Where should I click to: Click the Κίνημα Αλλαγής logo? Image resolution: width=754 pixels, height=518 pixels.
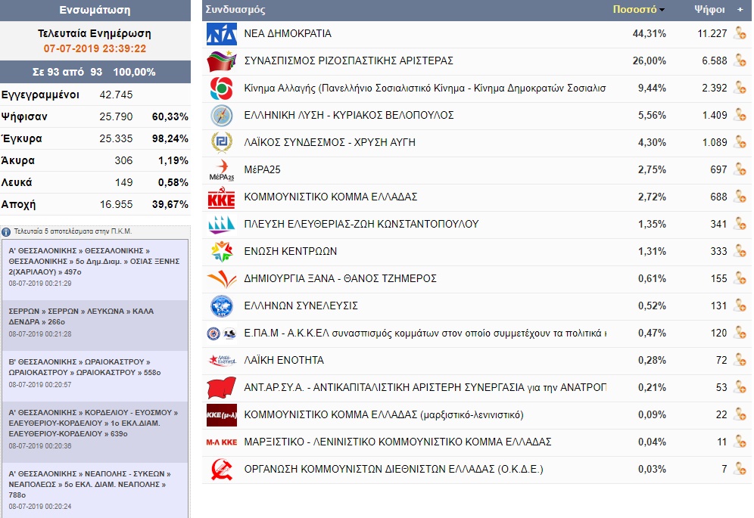click(x=222, y=88)
